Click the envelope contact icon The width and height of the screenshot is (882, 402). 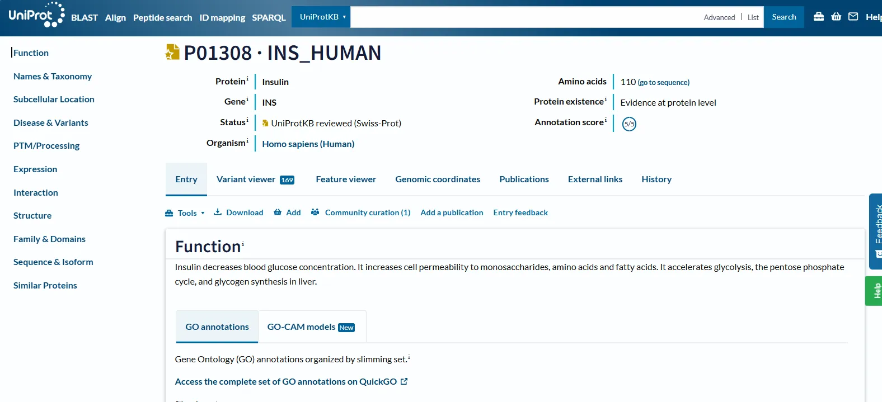point(853,17)
